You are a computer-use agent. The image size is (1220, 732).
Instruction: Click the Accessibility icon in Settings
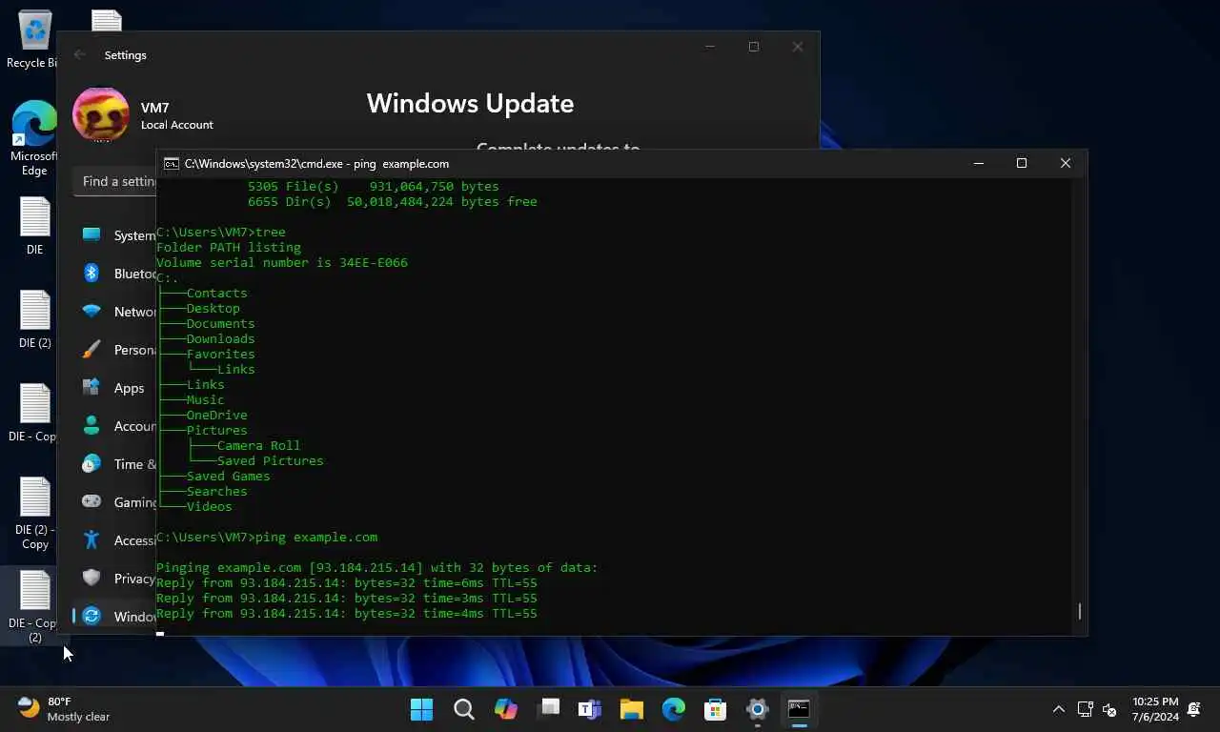coord(91,539)
